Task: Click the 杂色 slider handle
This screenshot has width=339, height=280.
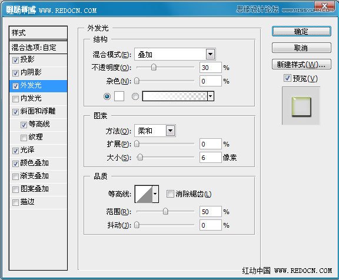Action: point(137,81)
